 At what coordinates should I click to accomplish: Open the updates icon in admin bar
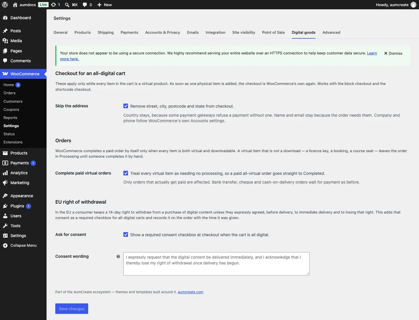pos(54,5)
